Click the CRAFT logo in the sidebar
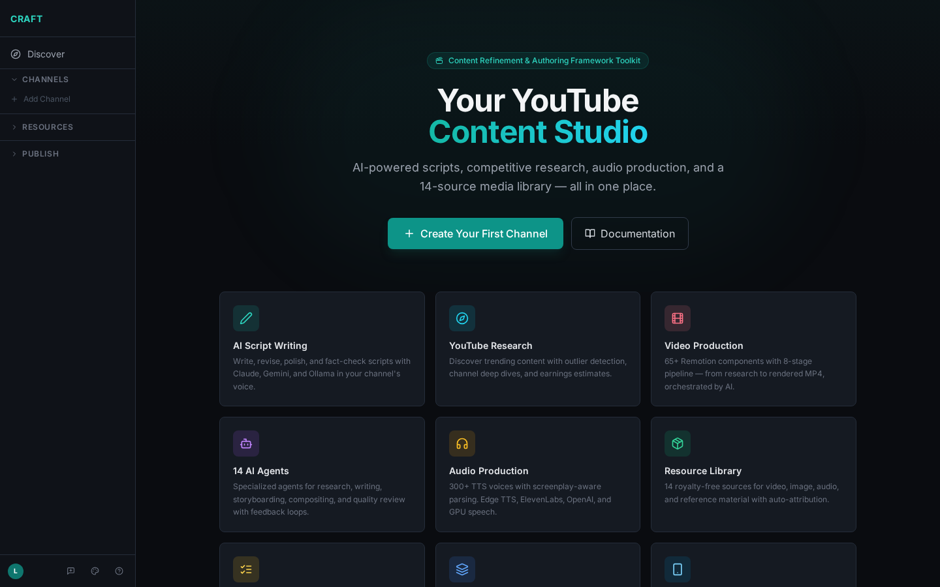Image resolution: width=940 pixels, height=587 pixels. [27, 19]
